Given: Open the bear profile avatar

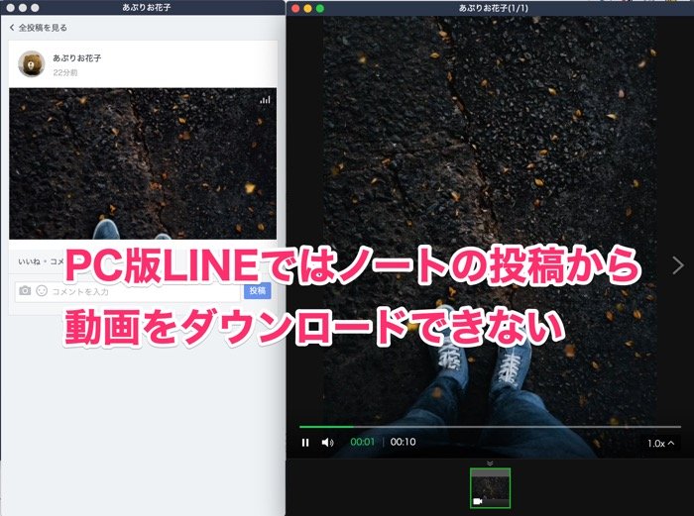Looking at the screenshot, I should coord(32,64).
